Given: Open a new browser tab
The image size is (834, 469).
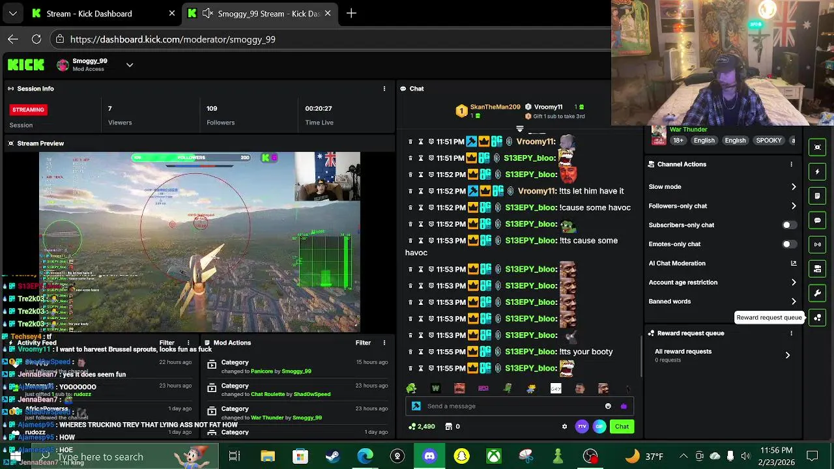Looking at the screenshot, I should click(x=351, y=13).
